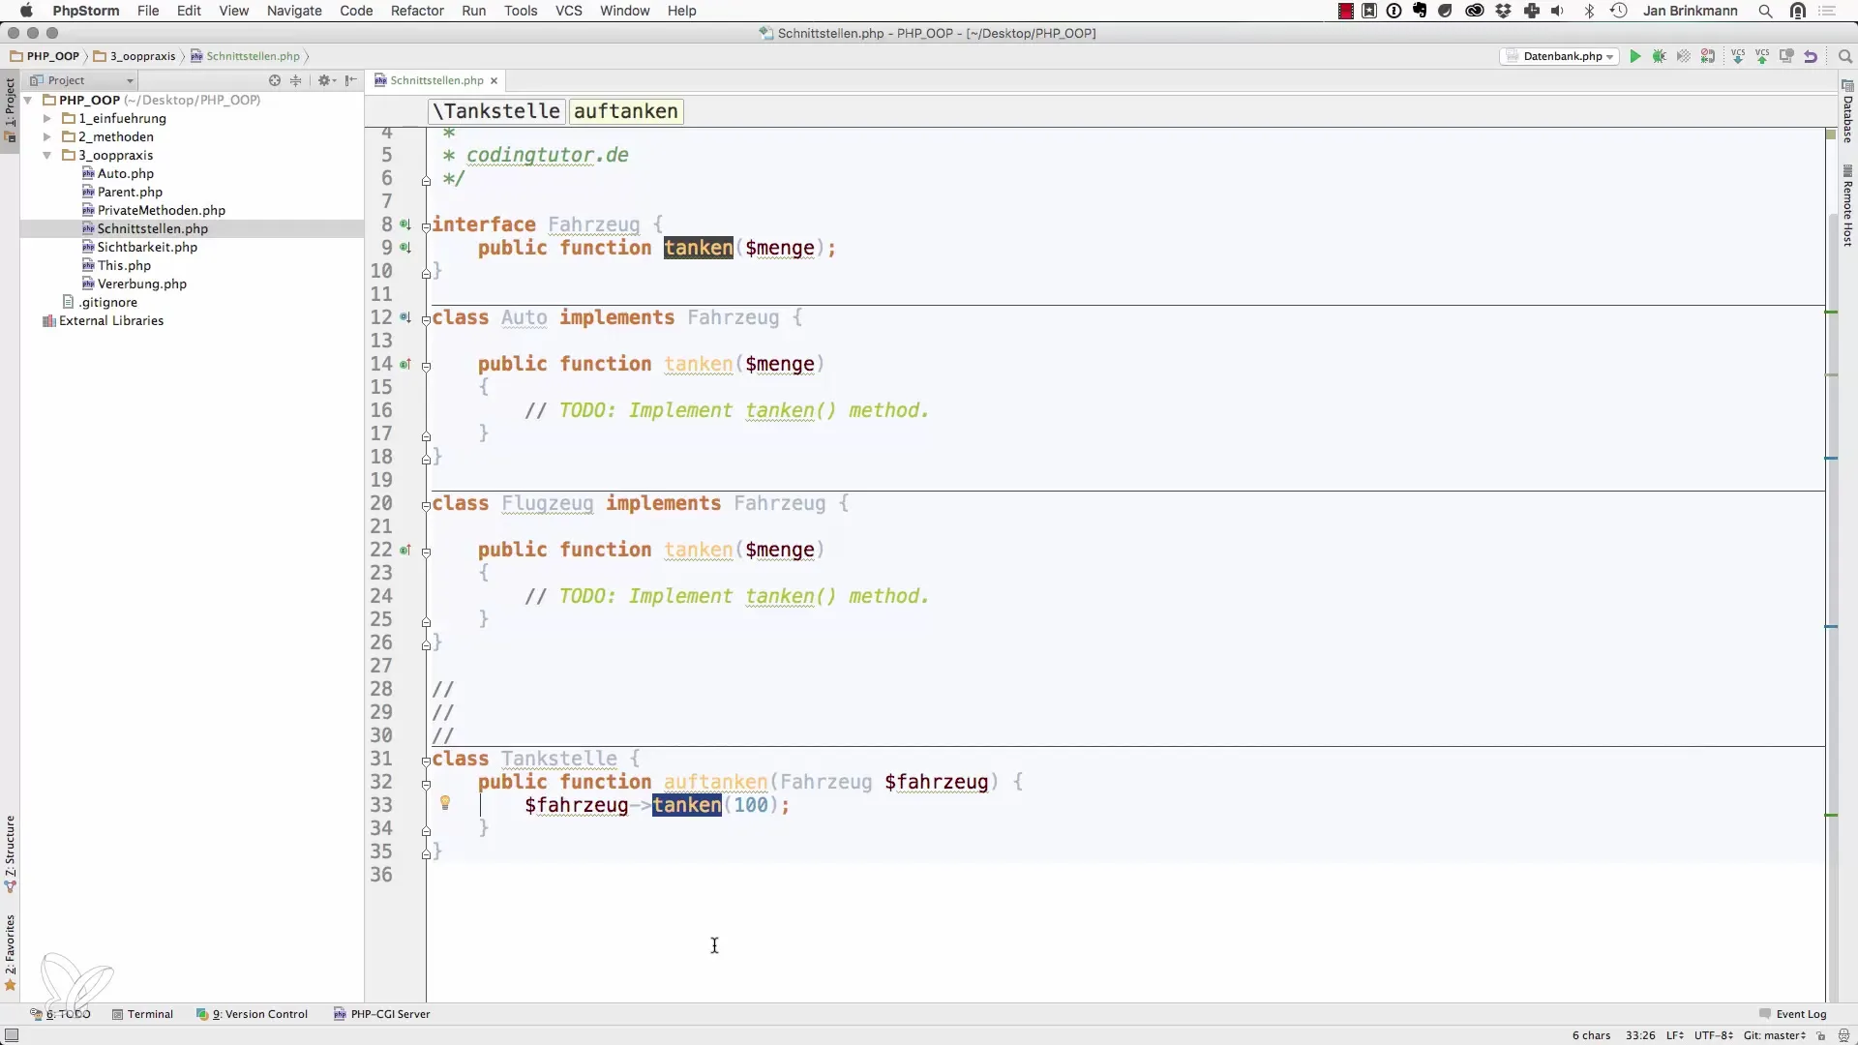Toggle tool window bars icon bottom-left
The image size is (1858, 1045).
(x=12, y=1035)
